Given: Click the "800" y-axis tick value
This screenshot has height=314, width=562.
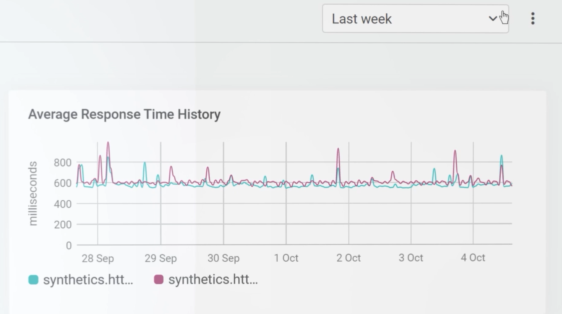Looking at the screenshot, I should (63, 162).
